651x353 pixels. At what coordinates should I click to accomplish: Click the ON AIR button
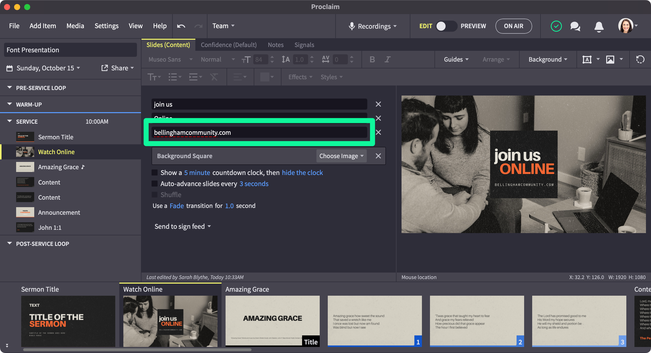coord(513,26)
